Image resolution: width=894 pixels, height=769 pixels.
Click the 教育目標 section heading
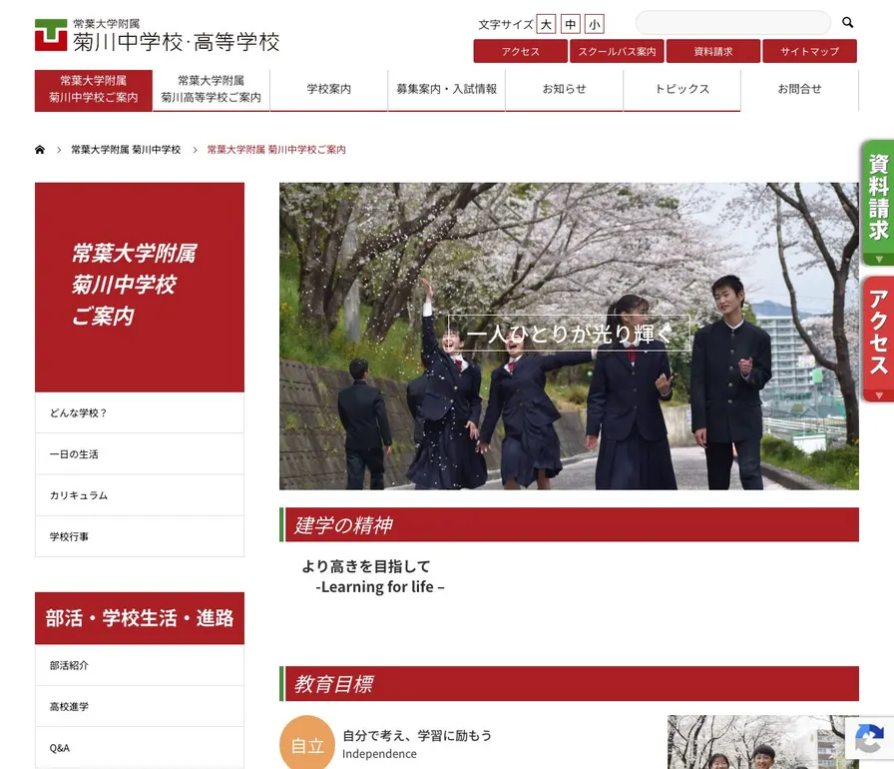click(x=569, y=683)
